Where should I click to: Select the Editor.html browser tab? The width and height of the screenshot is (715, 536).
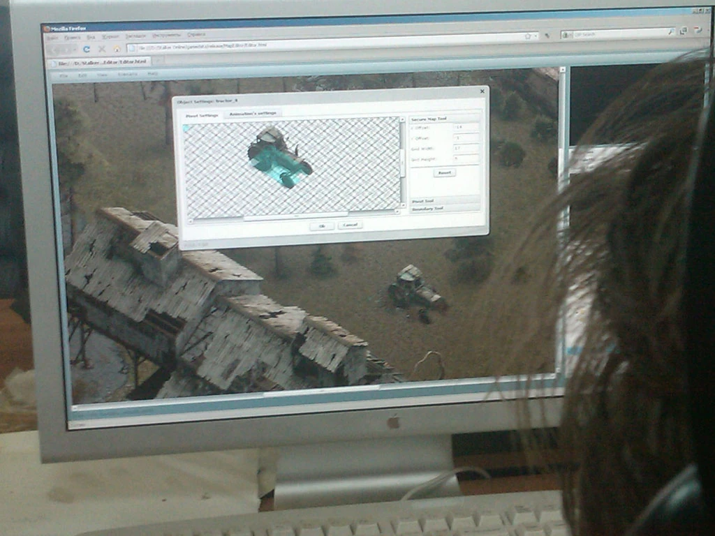tap(99, 61)
